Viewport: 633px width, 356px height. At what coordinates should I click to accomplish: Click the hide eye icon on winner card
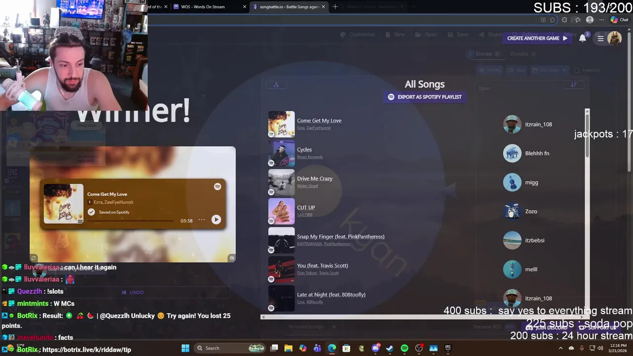231,258
